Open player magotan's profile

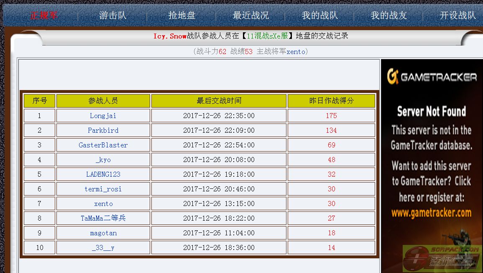104,233
